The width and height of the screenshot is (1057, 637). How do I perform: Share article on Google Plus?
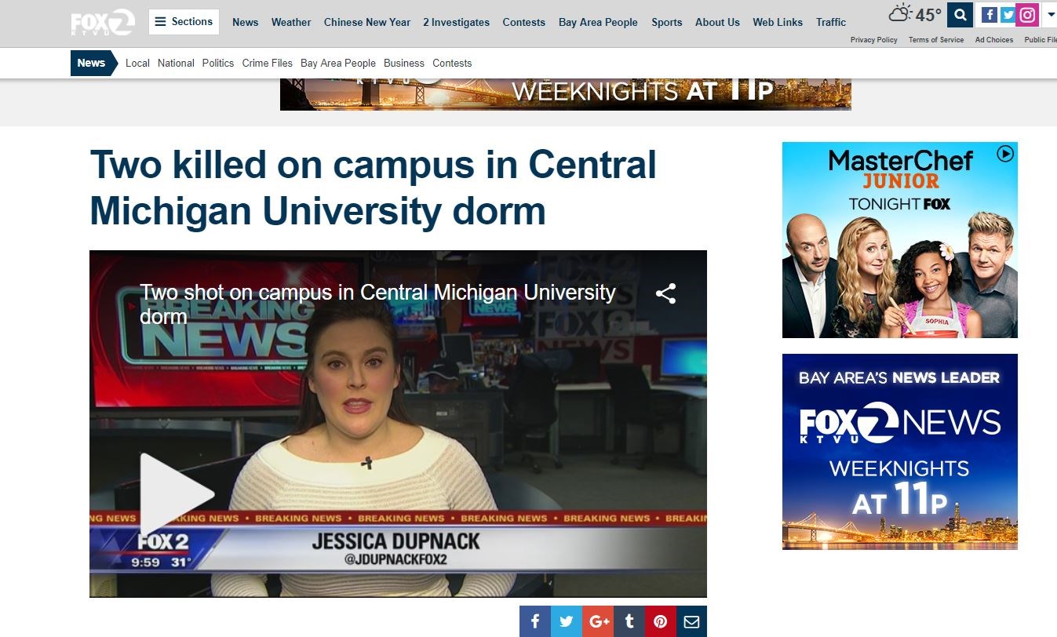[x=598, y=621]
